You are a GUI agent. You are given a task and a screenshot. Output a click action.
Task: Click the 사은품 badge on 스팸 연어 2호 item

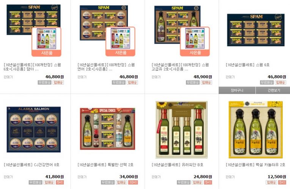coord(121,53)
